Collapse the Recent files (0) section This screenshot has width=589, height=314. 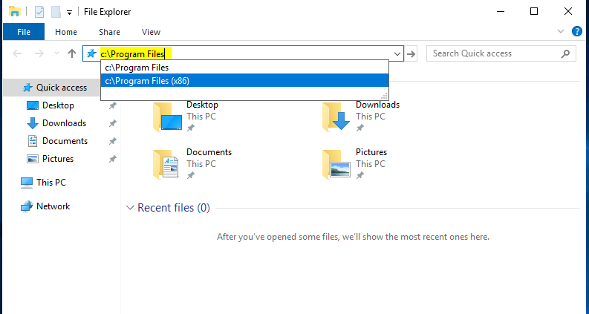(x=130, y=208)
